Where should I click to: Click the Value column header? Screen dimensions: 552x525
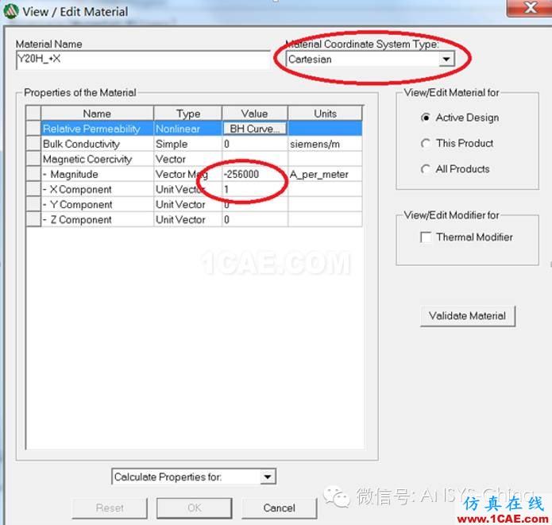pyautogui.click(x=254, y=114)
